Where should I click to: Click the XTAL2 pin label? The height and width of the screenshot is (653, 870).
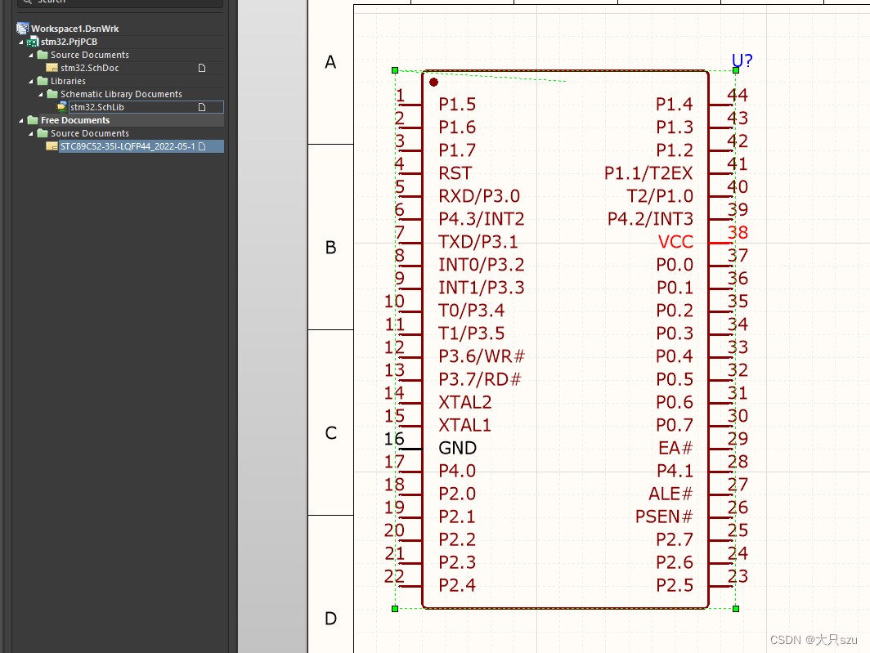pos(465,402)
